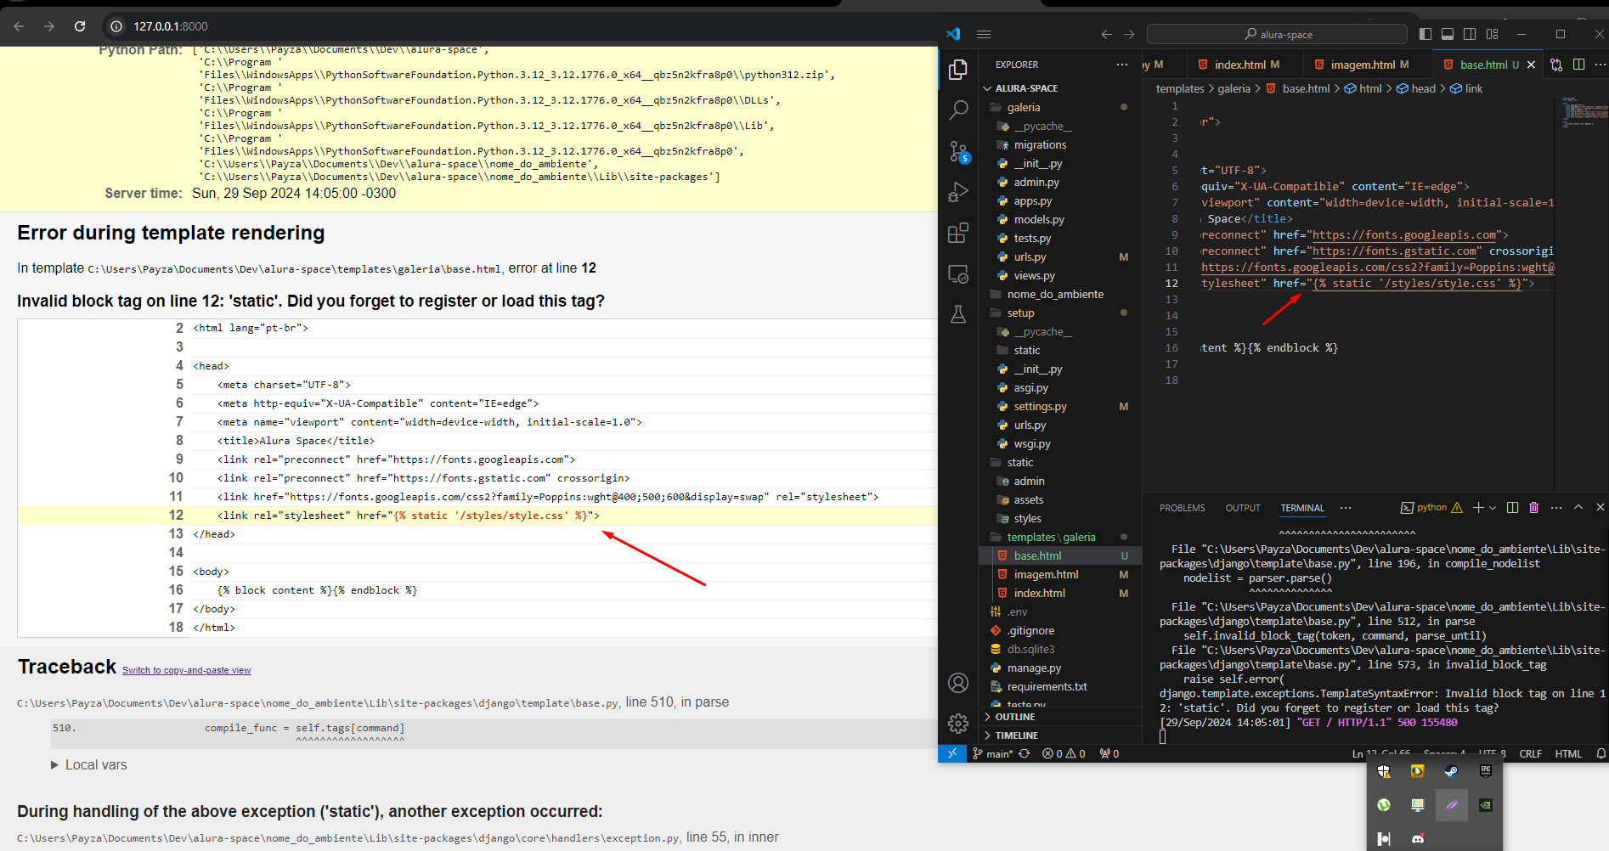Maximize the panel with chevron up
Image resolution: width=1609 pixels, height=851 pixels.
(x=1578, y=508)
